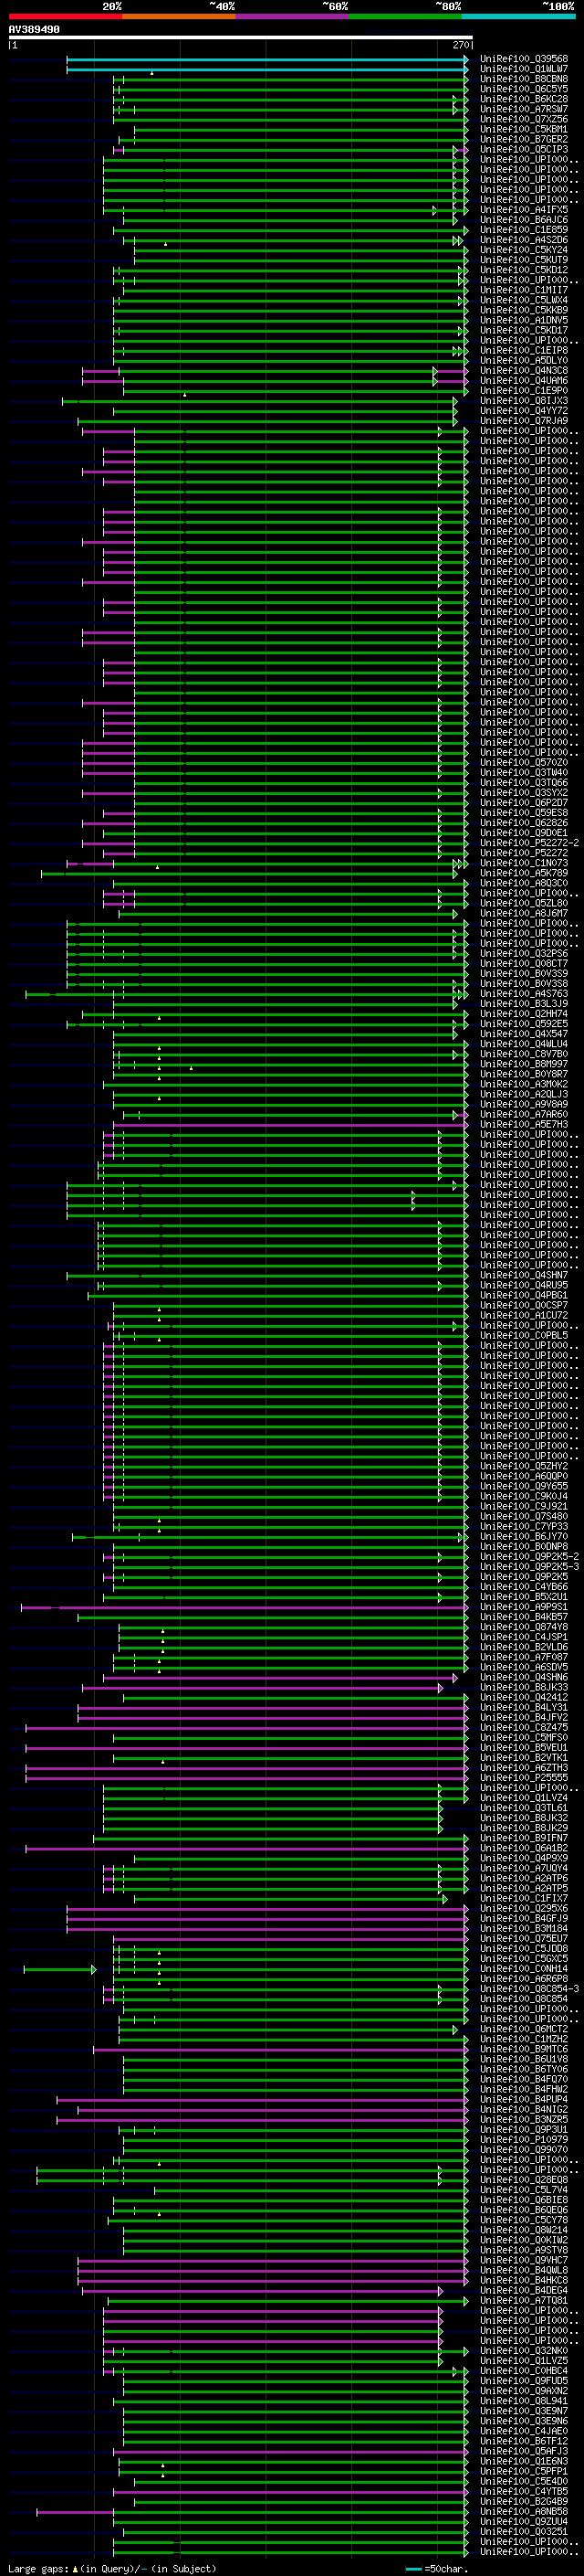Select the sequence ID UniRef100_Q32PS6

(524, 953)
